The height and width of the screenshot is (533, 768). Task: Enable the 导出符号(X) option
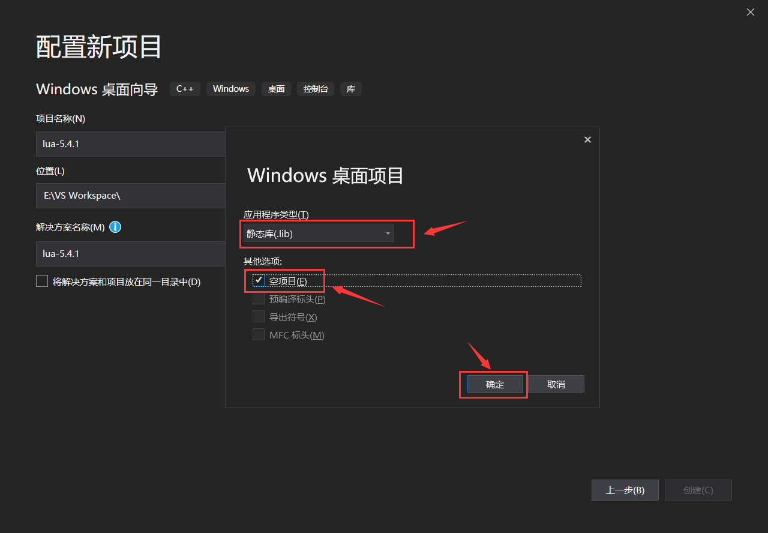coord(259,316)
